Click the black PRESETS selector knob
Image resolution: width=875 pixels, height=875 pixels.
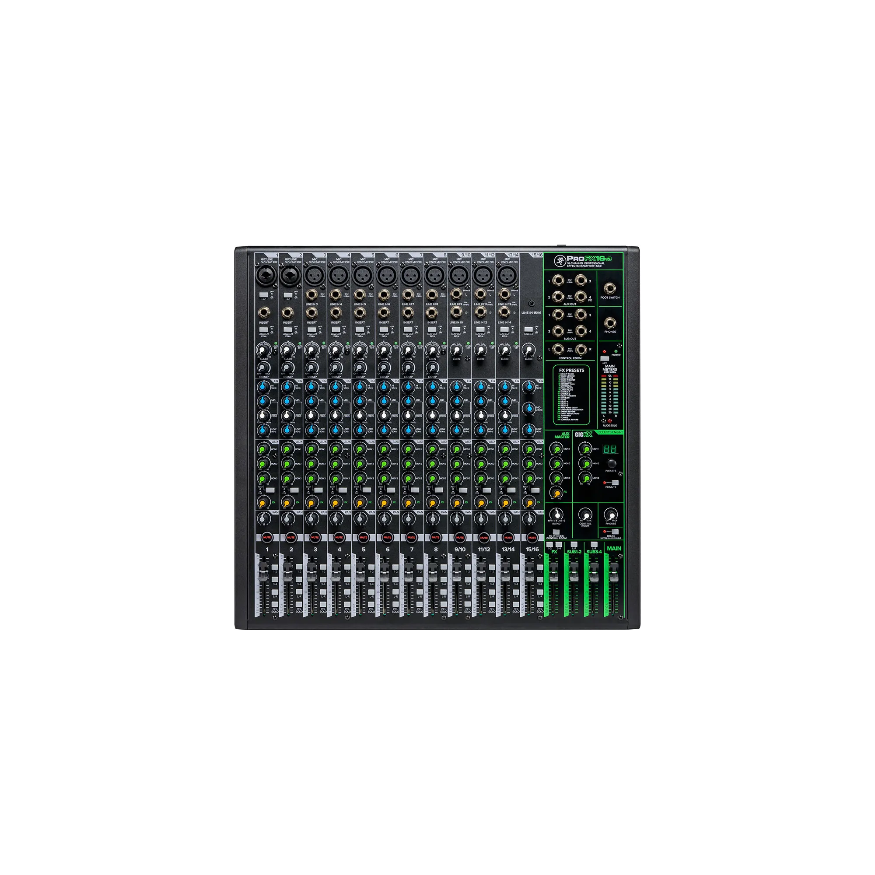[x=612, y=463]
